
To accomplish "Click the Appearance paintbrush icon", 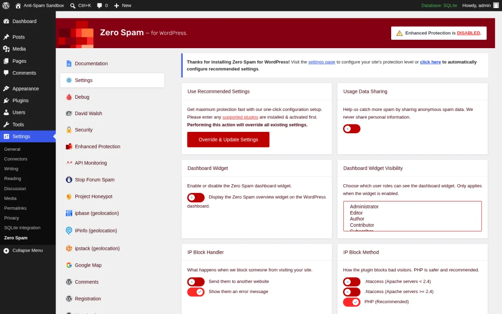I will tap(6, 89).
